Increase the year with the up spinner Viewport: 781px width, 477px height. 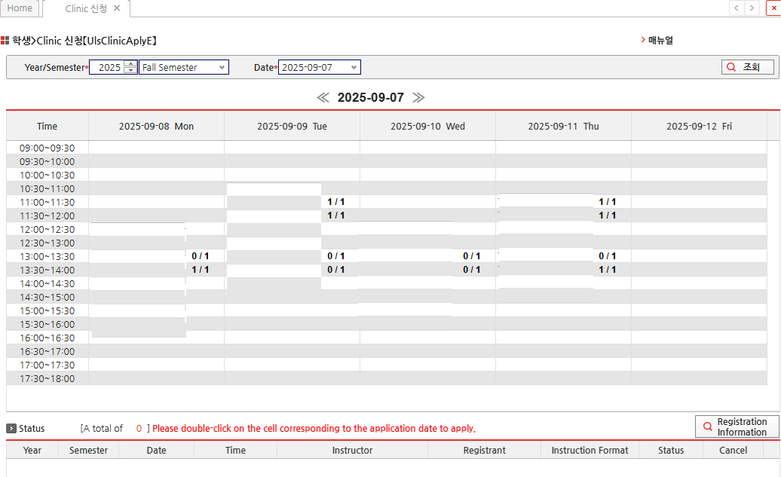130,64
